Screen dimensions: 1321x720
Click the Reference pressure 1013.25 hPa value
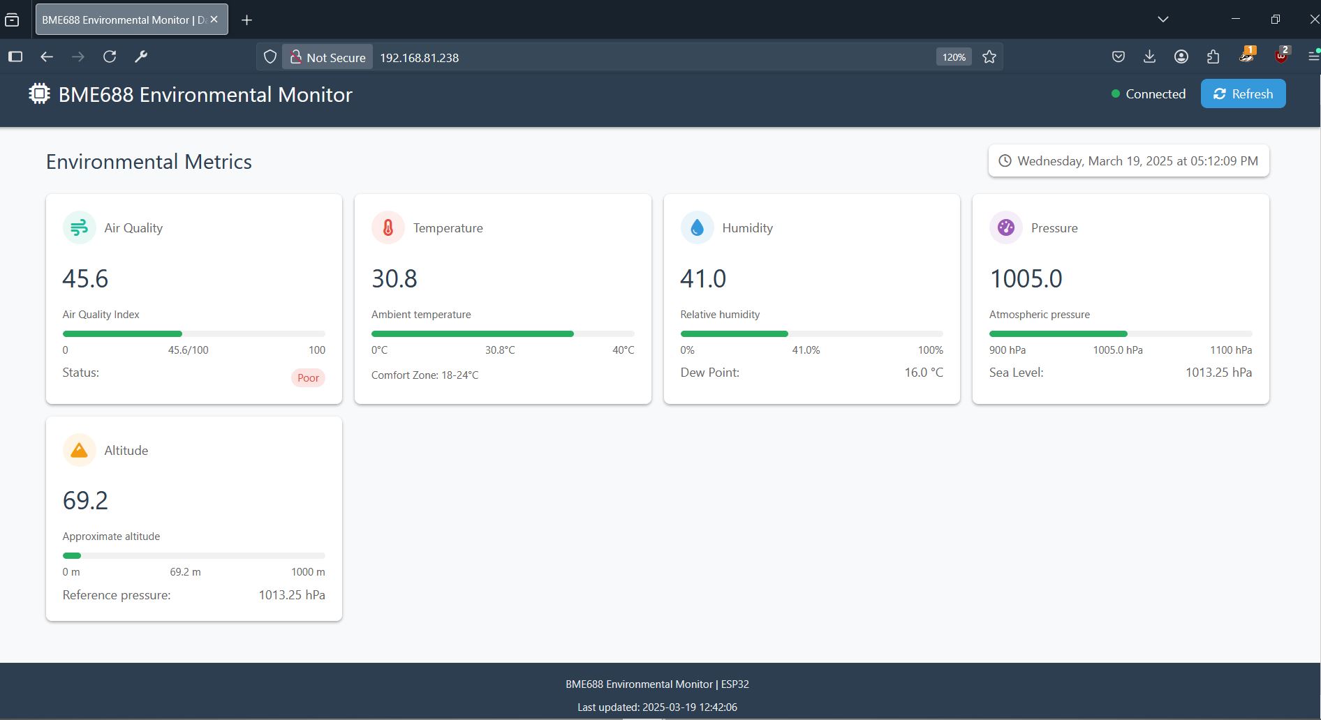(292, 595)
